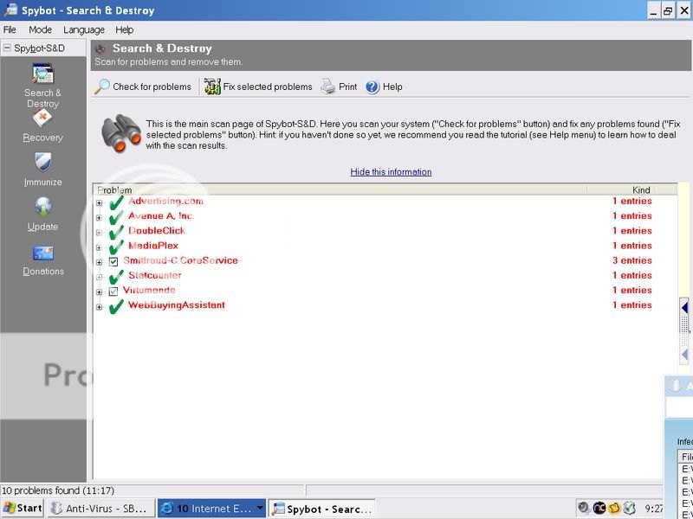Screen dimensions: 693x519
Task: Open the Help menu
Action: pyautogui.click(x=124, y=29)
